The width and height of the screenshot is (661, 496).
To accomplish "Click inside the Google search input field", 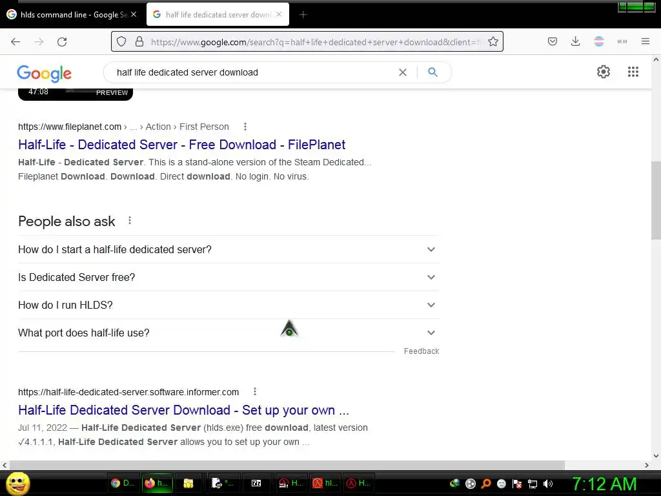I will 253,72.
